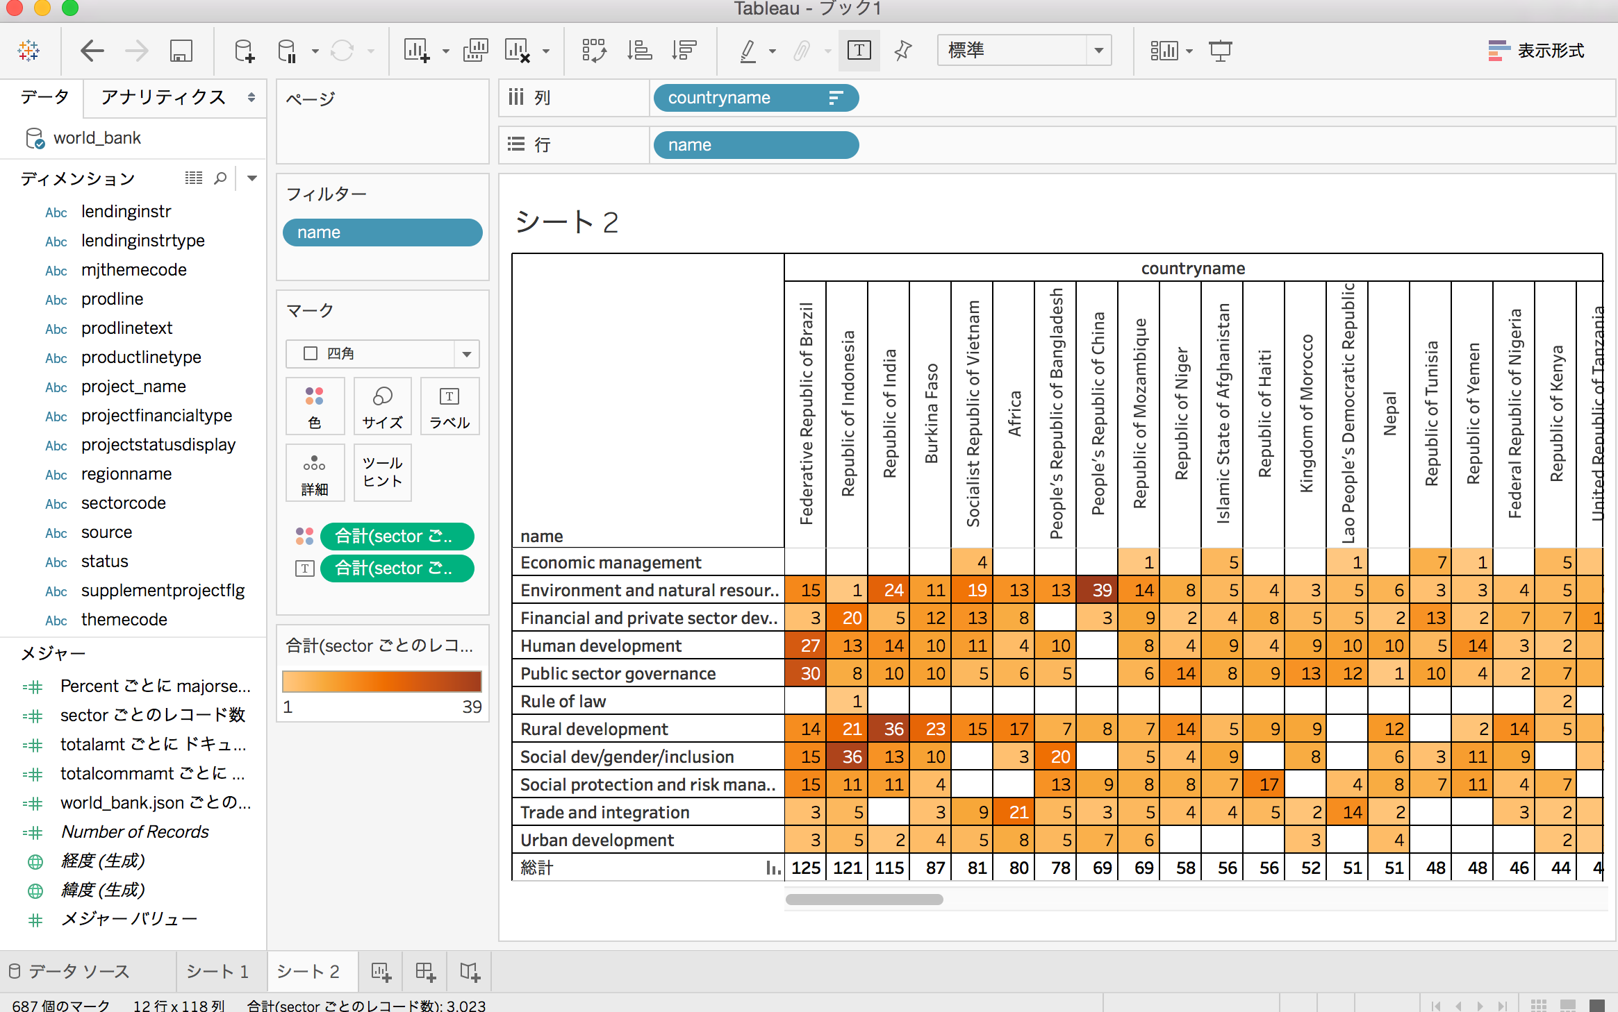Click the 詳細 detail marks button
Screen dimensions: 1618x1012
pos(315,473)
